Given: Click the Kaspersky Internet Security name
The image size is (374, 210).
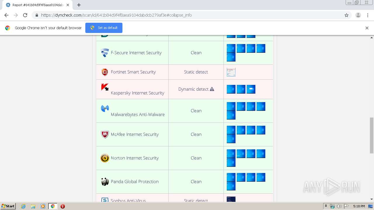Looking at the screenshot, I should click(138, 93).
